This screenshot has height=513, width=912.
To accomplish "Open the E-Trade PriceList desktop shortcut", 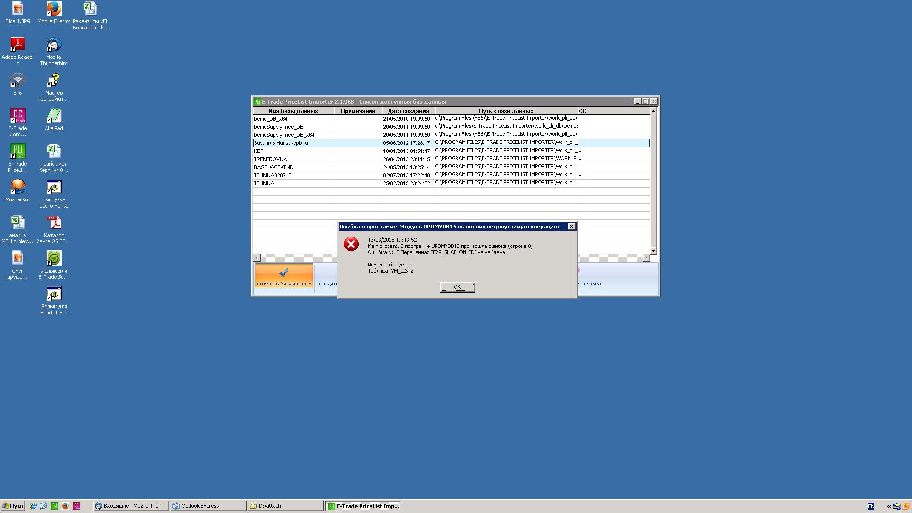I will 18,158.
